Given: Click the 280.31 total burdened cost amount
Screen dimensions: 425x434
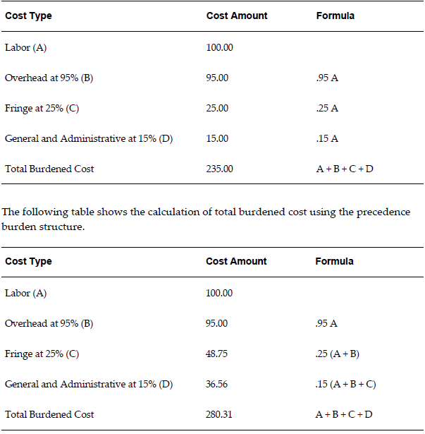Looking at the screenshot, I should [219, 414].
